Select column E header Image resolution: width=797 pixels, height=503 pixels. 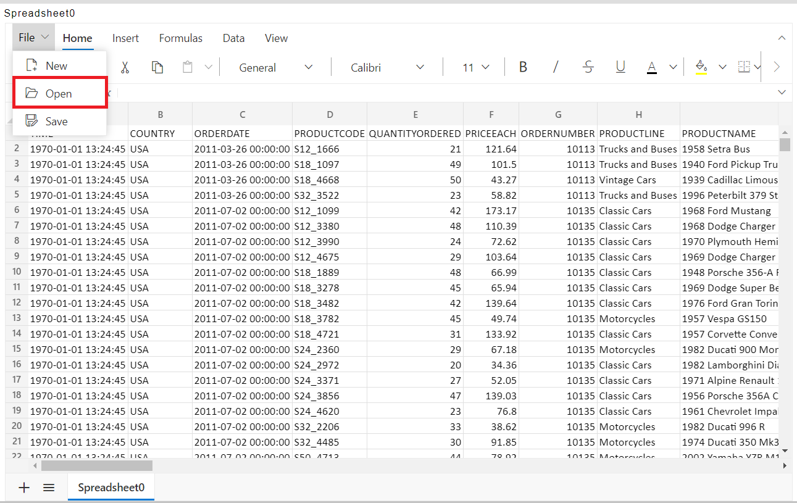pos(415,114)
